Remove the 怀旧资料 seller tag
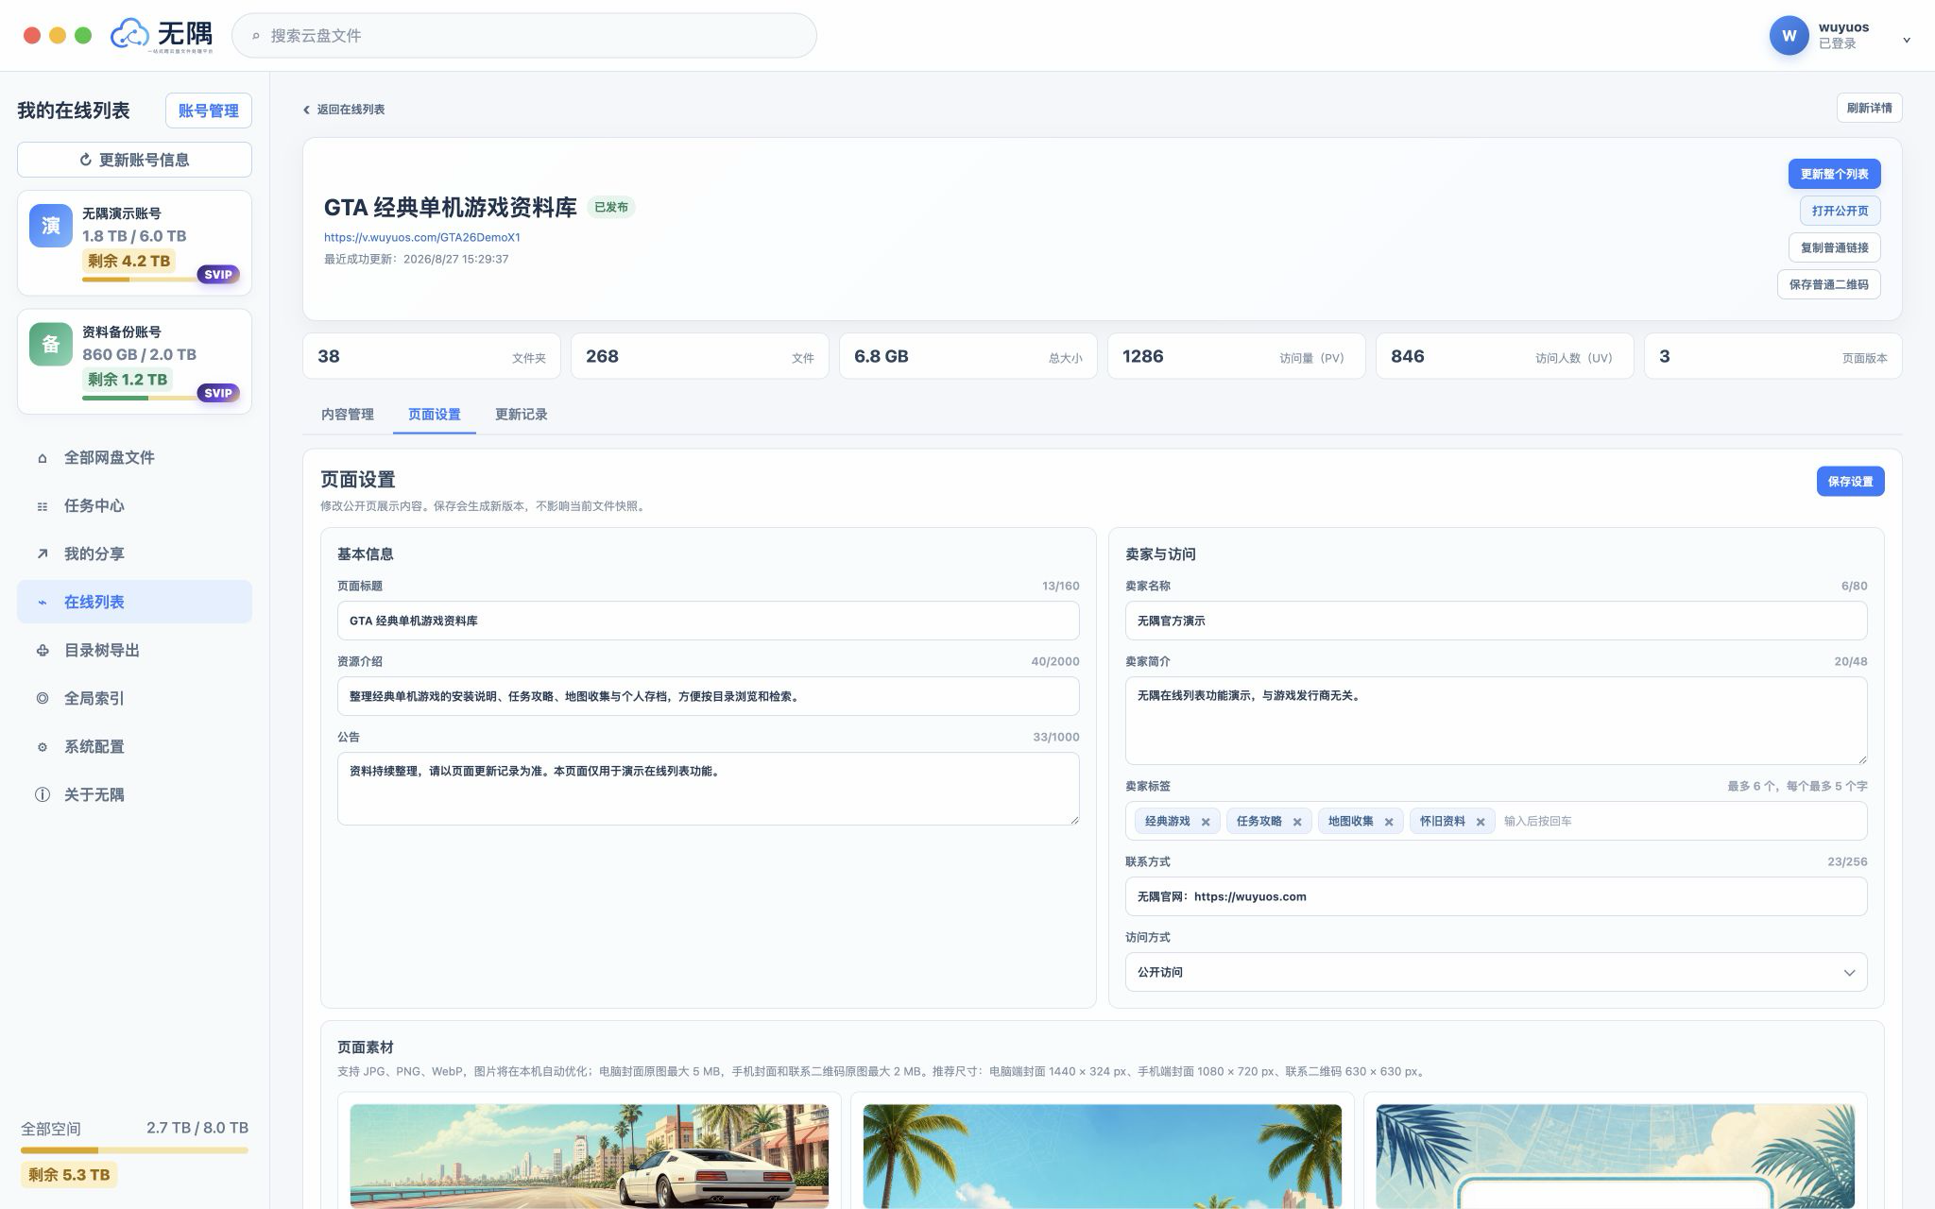Viewport: 1935px width, 1209px height. (x=1481, y=822)
